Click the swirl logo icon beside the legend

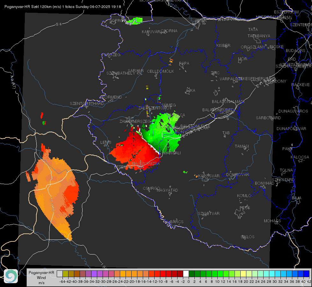coord(11,276)
